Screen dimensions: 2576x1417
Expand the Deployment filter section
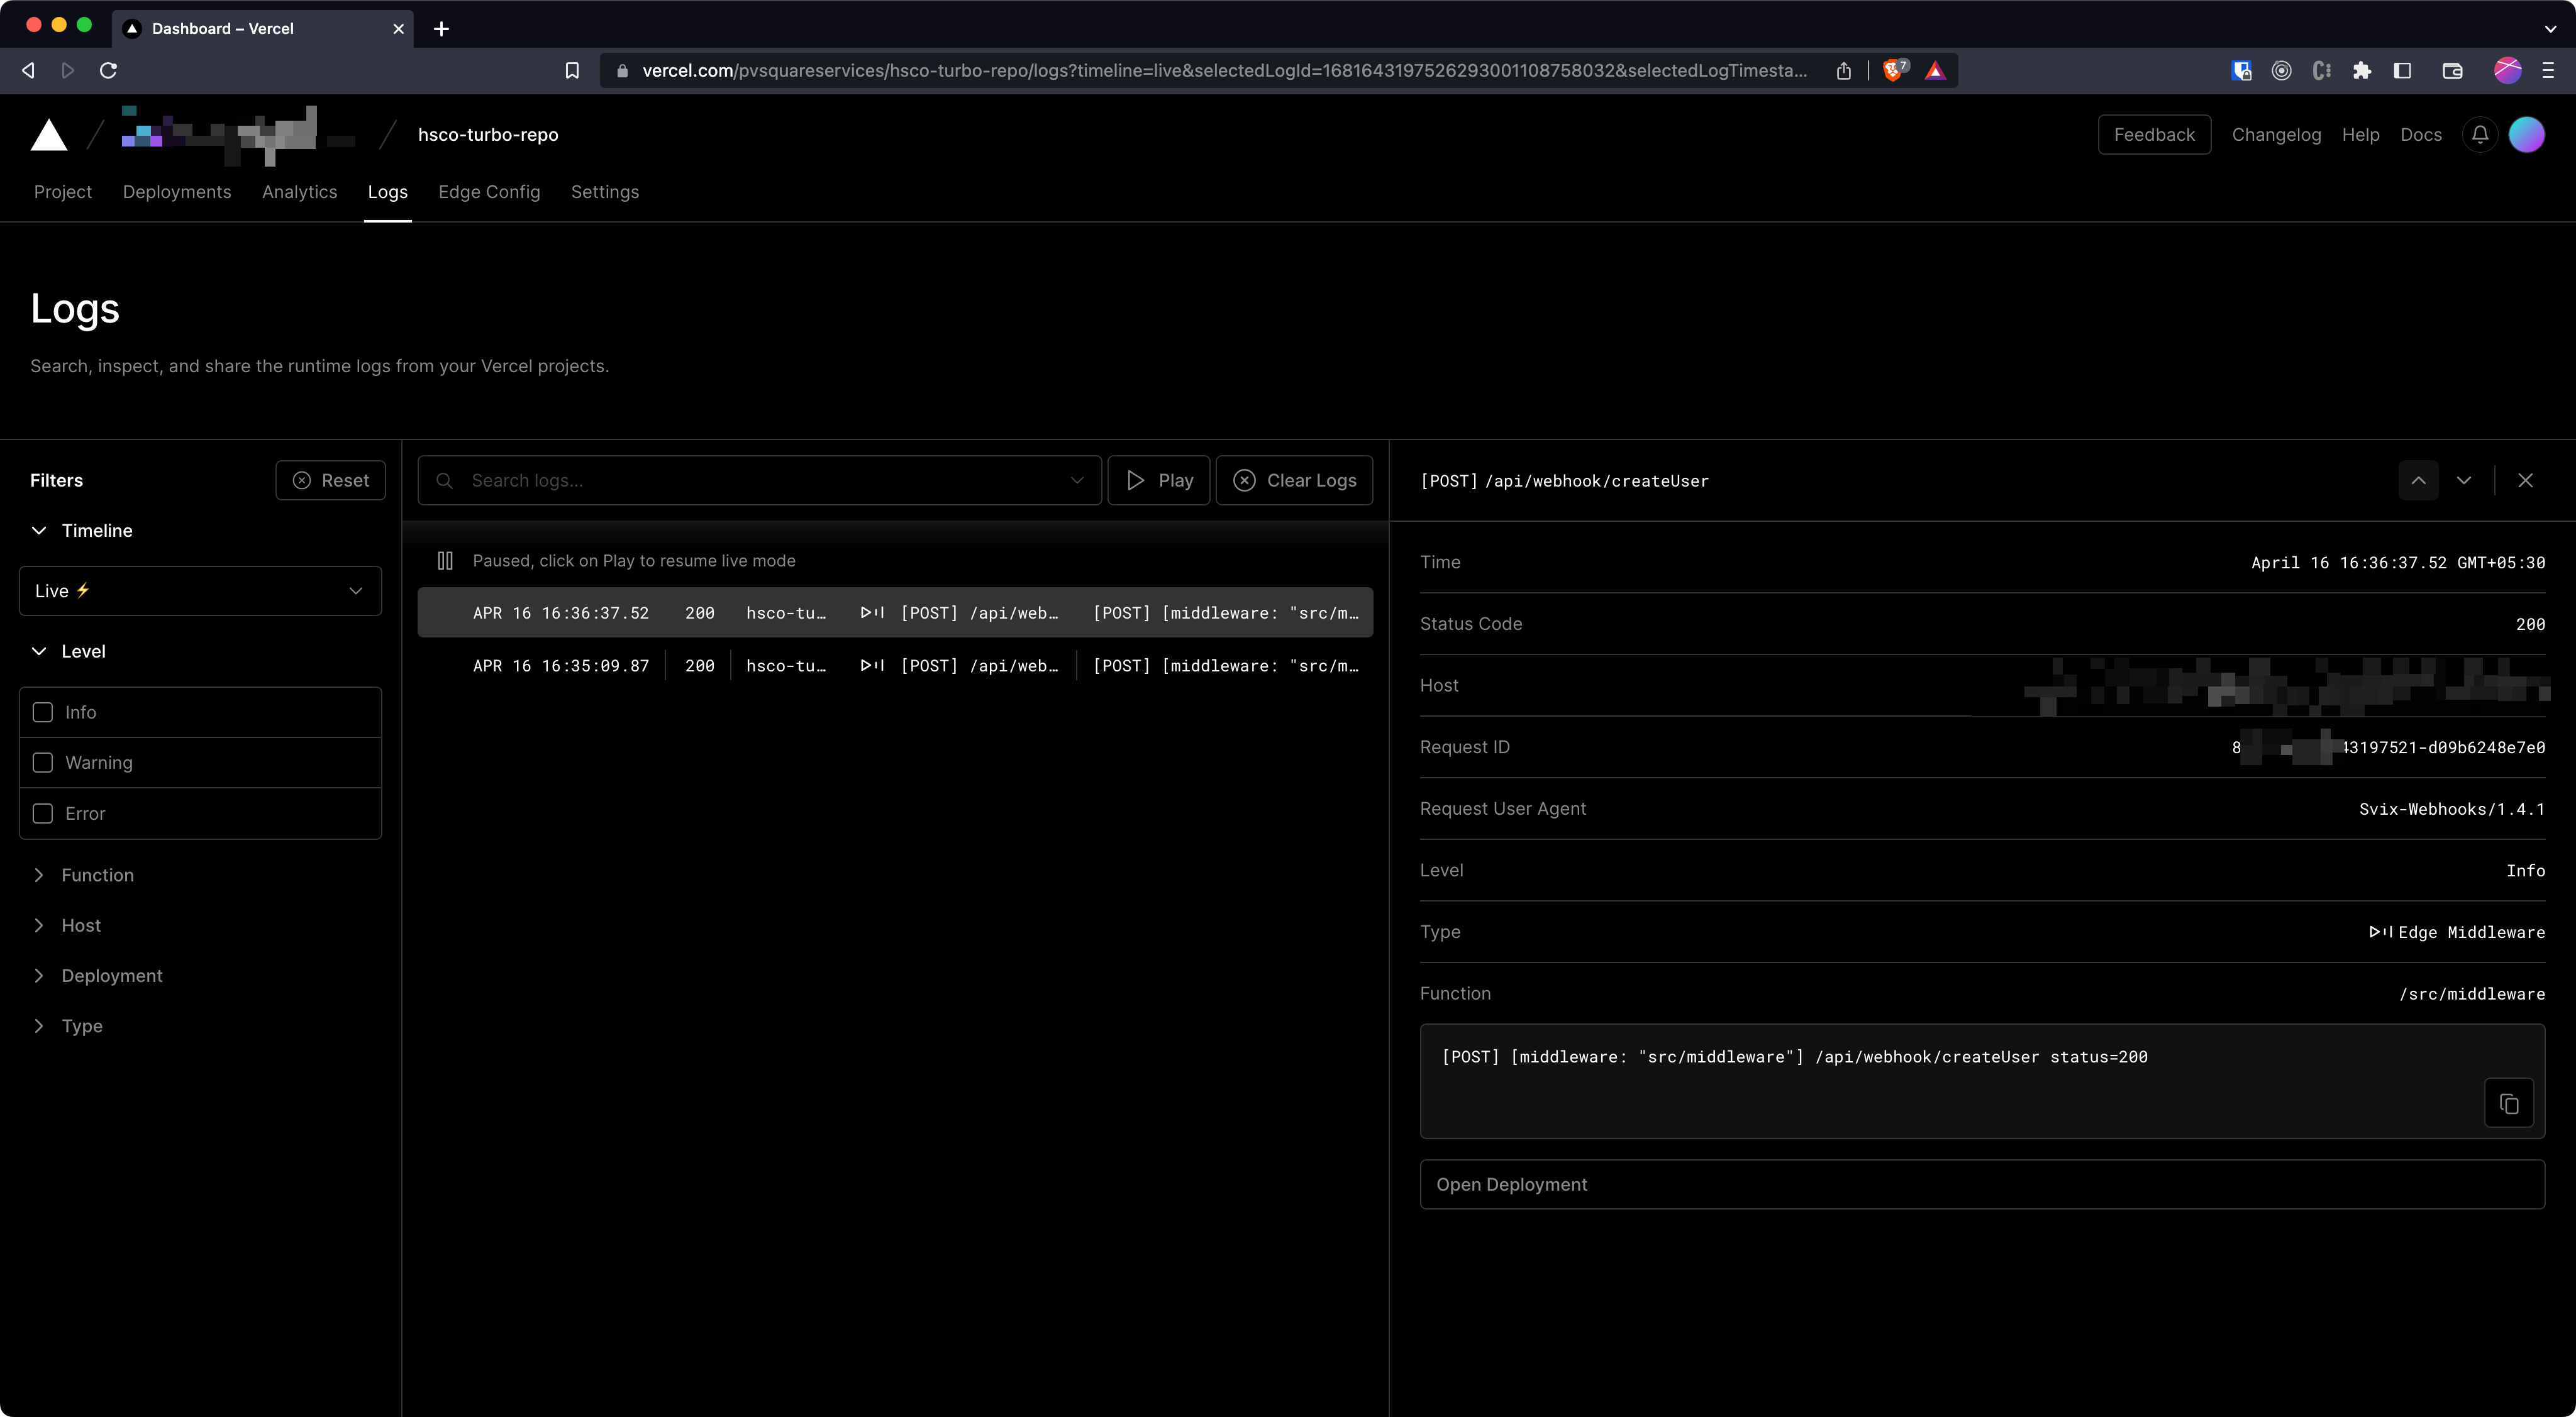[111, 975]
